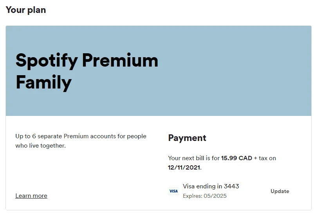Click Update to change payment method
This screenshot has width=316, height=215.
280,191
